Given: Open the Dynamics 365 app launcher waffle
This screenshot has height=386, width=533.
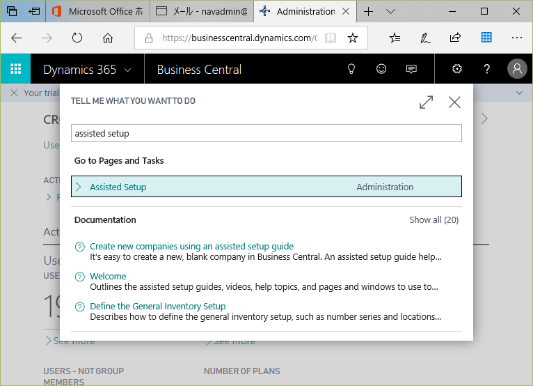Looking at the screenshot, I should click(x=15, y=69).
